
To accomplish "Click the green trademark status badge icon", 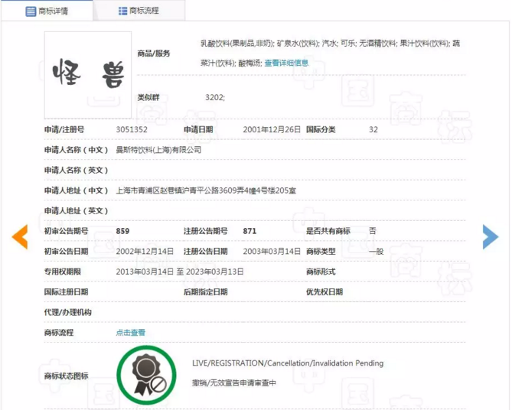I will [146, 375].
